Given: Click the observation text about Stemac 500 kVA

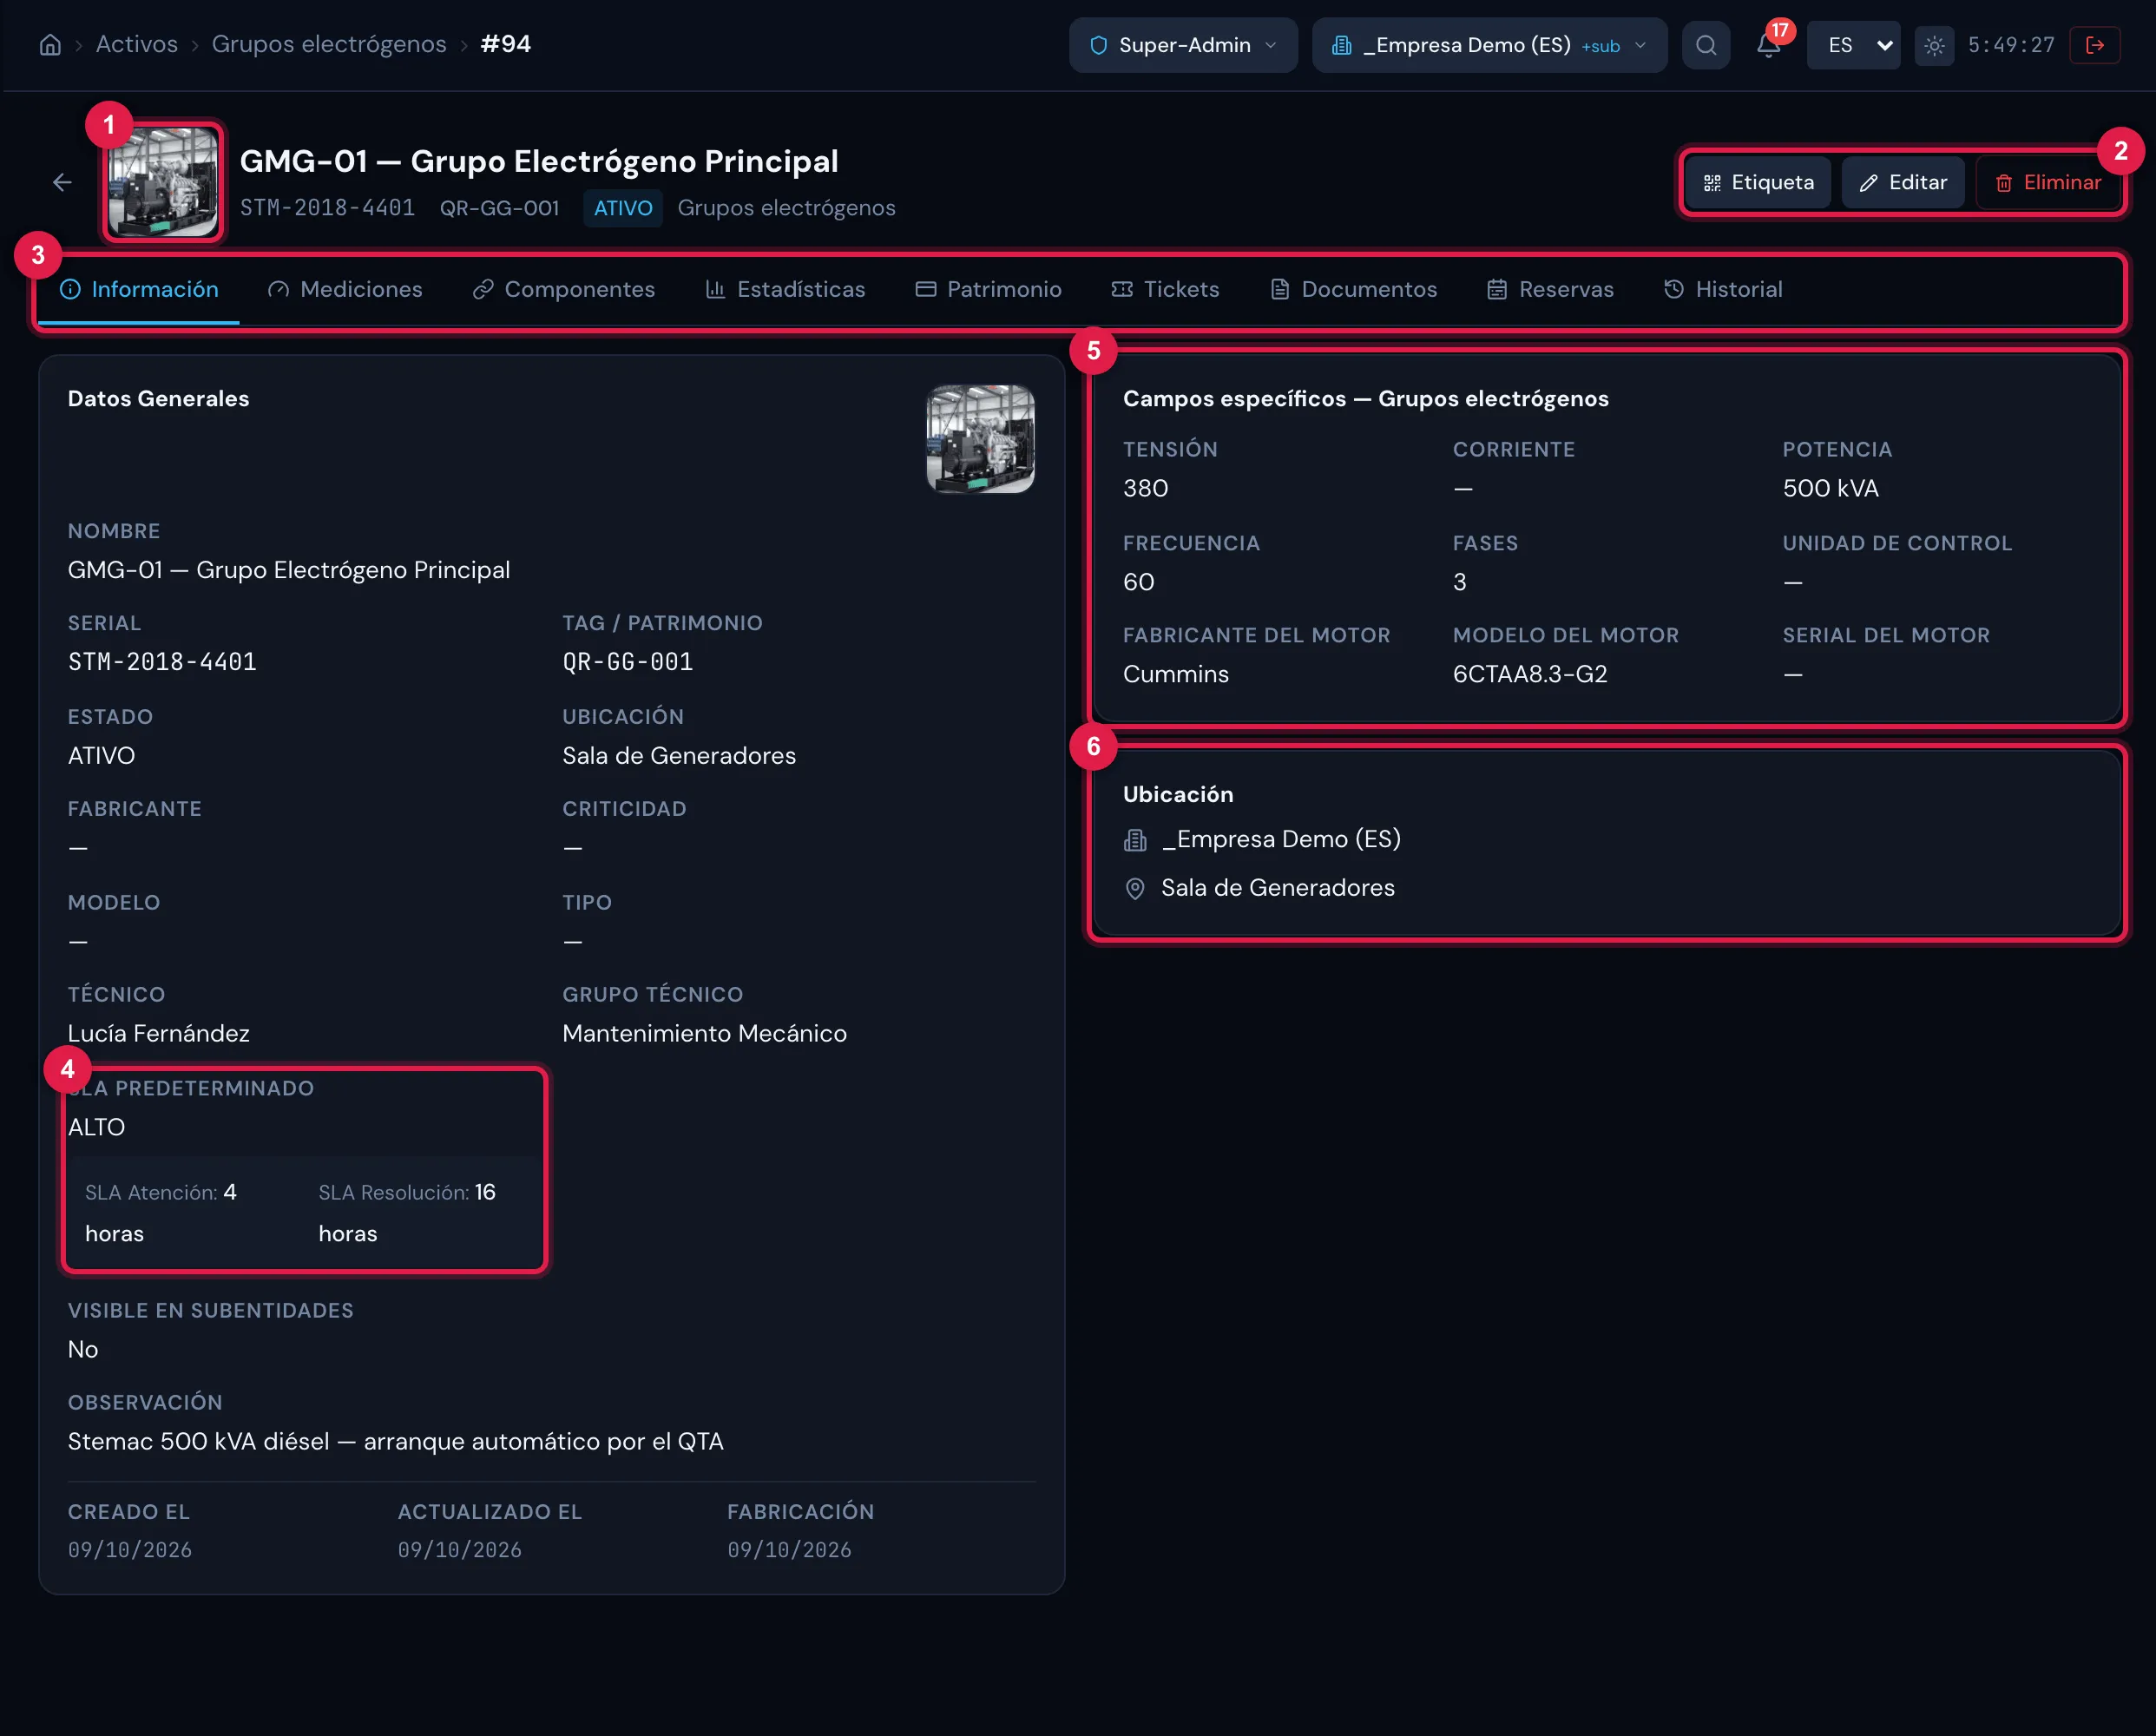Looking at the screenshot, I should point(395,1441).
